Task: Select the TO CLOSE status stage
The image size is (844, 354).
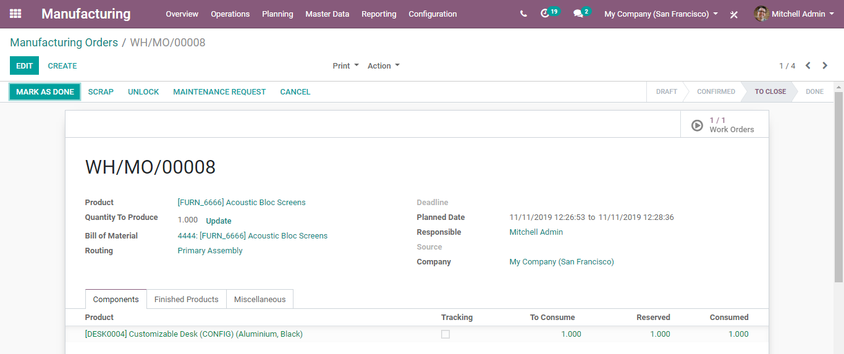Action: [x=770, y=91]
